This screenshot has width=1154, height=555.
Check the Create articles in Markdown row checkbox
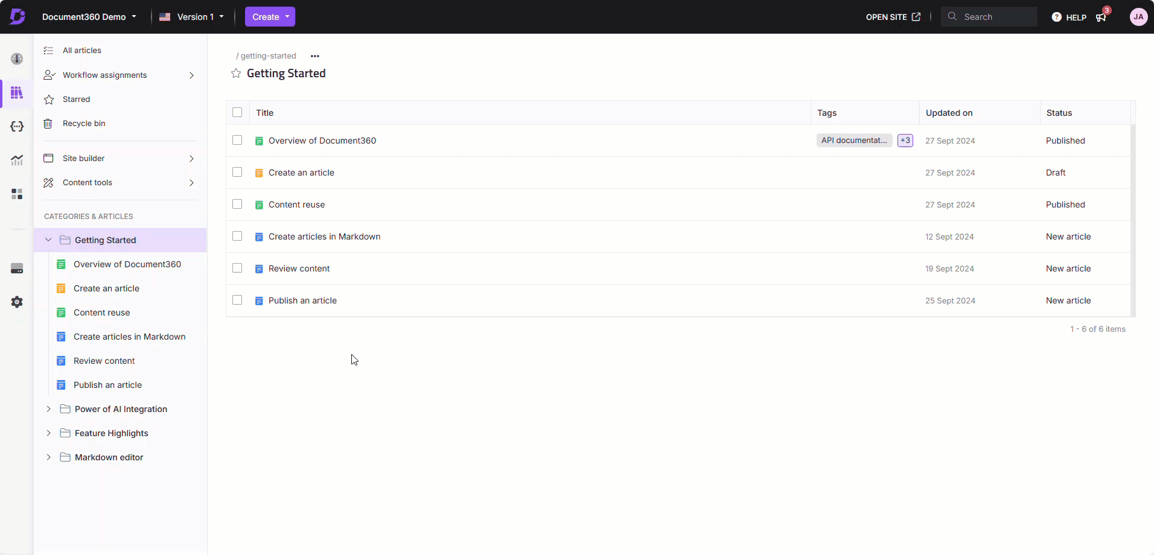click(237, 236)
